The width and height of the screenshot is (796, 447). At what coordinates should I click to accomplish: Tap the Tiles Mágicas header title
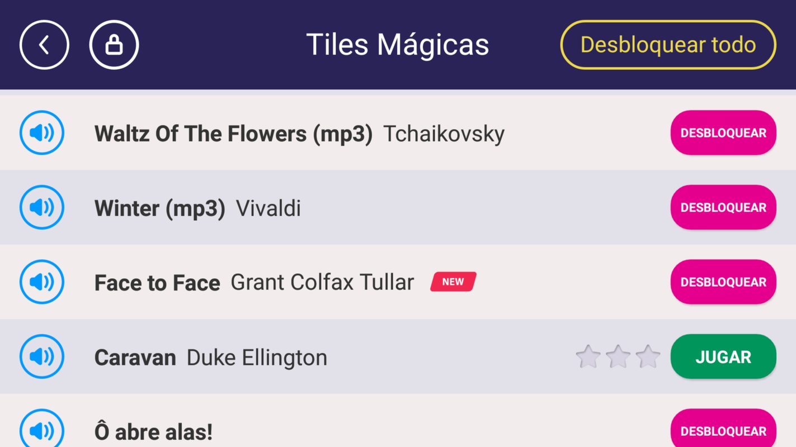pyautogui.click(x=397, y=45)
